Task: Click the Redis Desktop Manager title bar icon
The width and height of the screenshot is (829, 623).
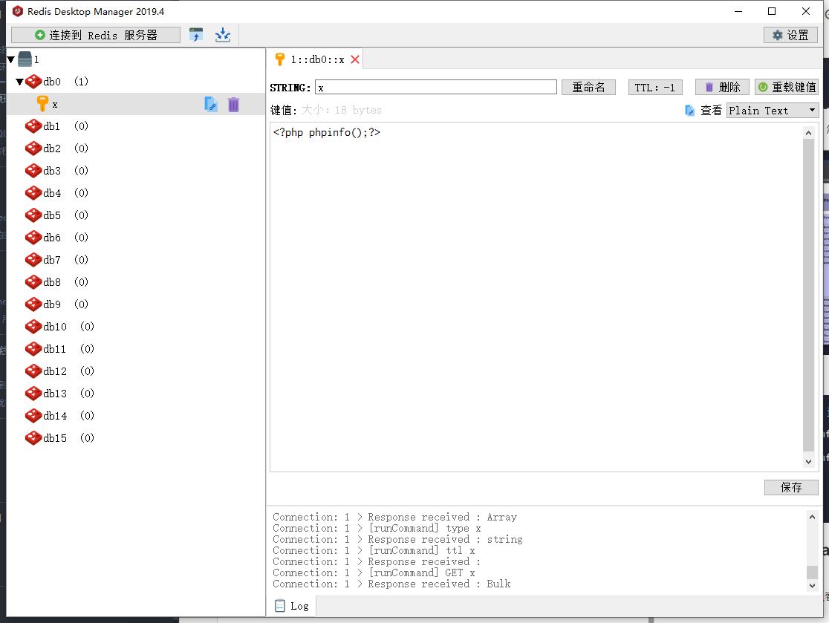Action: point(17,11)
